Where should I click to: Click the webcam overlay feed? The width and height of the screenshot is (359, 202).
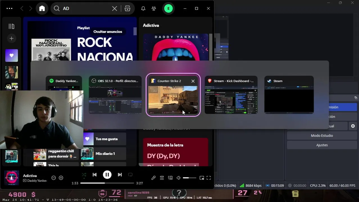pos(42,120)
